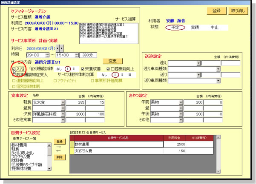
Task: Toggle the アクティビティ checkbox
Action: click(x=55, y=81)
